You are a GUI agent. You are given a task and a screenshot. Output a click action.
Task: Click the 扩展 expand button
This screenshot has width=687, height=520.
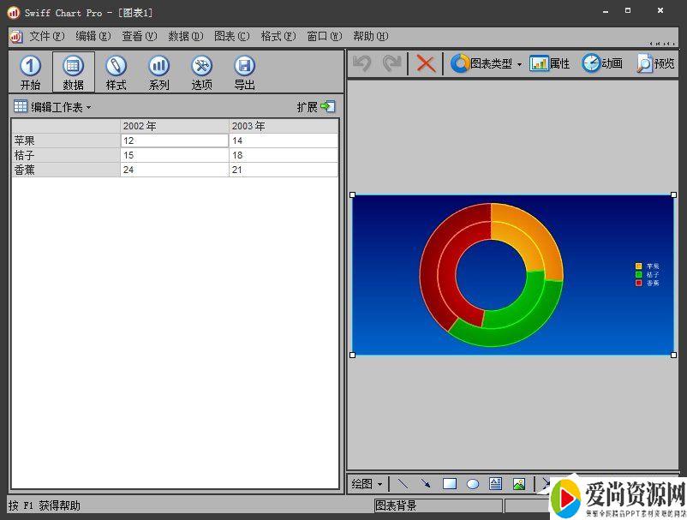(x=315, y=107)
